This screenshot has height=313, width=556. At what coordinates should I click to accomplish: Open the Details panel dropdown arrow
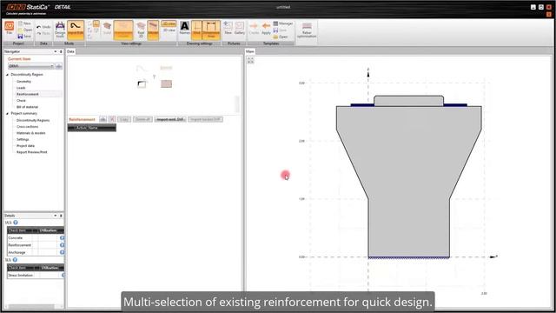pyautogui.click(x=56, y=216)
